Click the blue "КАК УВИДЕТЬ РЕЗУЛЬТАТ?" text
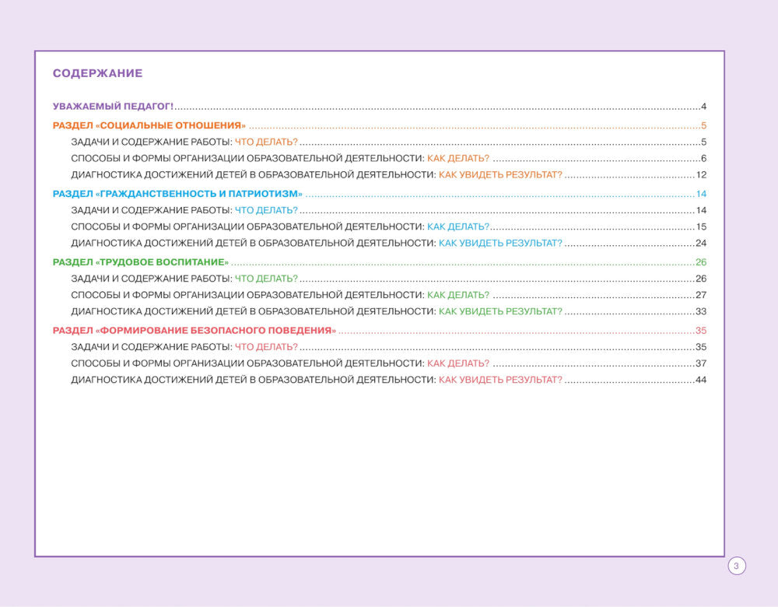Viewport: 778px width, 607px height. point(500,243)
